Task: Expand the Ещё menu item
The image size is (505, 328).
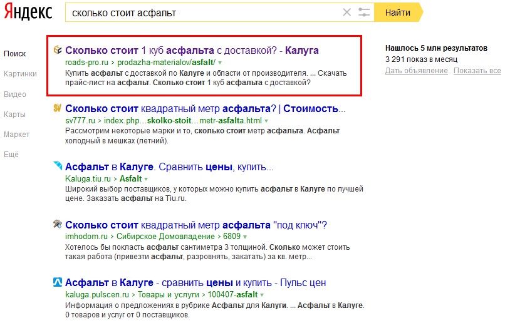Action: (x=11, y=155)
